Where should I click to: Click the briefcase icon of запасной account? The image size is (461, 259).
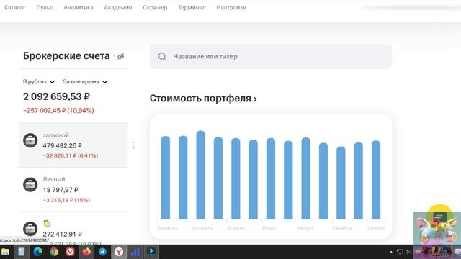30,140
